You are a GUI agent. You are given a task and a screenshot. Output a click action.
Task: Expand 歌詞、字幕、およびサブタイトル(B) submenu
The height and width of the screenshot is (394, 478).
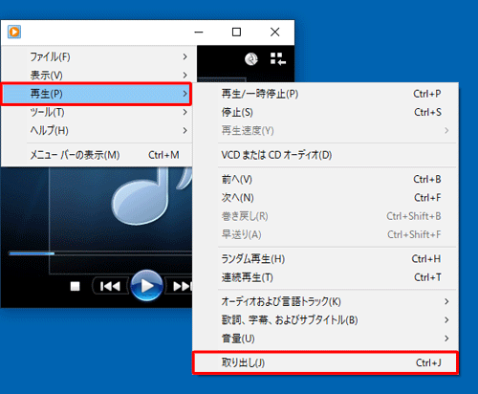coord(325,320)
